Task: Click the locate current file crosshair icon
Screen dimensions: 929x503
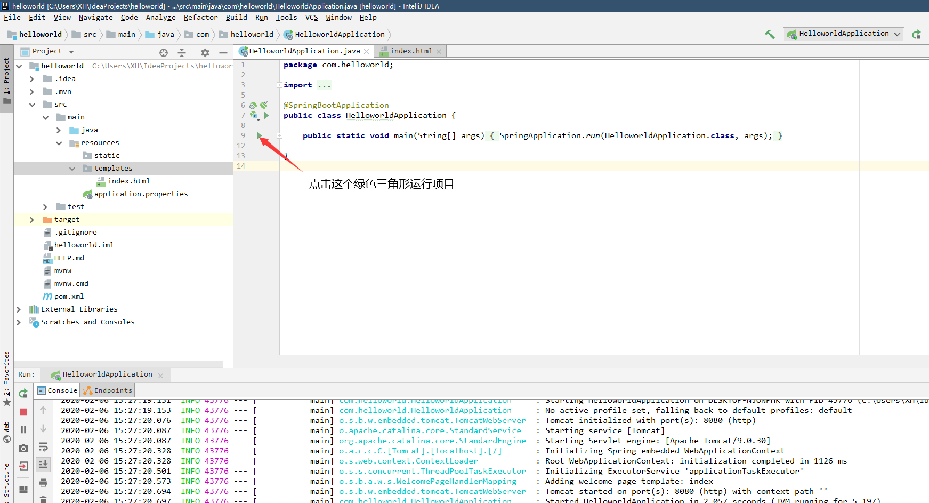Action: click(164, 52)
